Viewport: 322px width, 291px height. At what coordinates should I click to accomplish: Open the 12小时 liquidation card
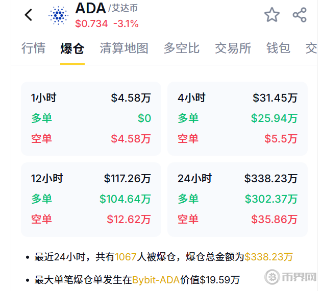pyautogui.click(x=91, y=199)
